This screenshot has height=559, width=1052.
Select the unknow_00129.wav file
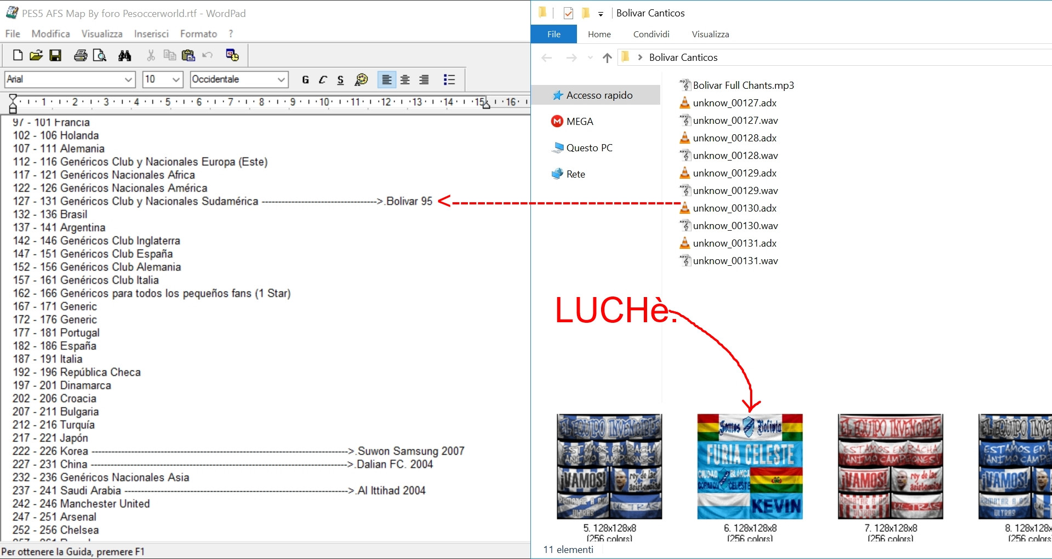pos(729,191)
